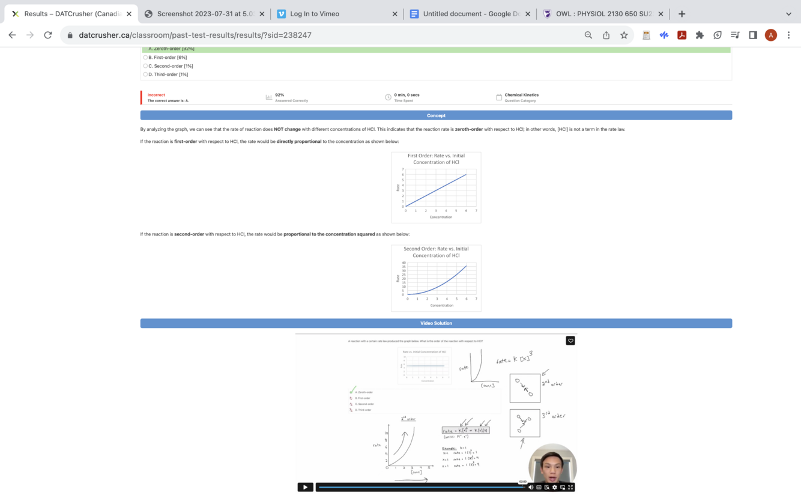This screenshot has width=801, height=501.
Task: Click the Second Order rate graph
Action: pos(436,278)
